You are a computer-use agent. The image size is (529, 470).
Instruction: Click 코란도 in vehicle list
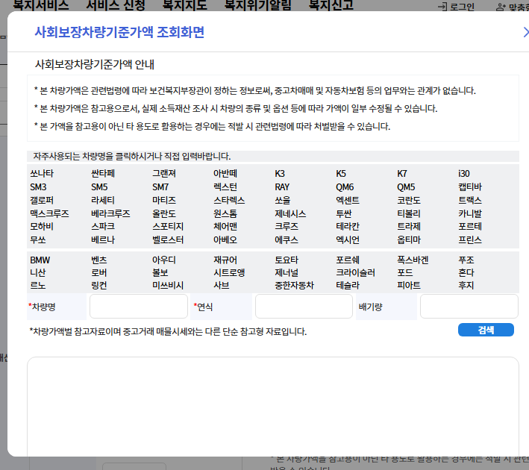coord(409,200)
